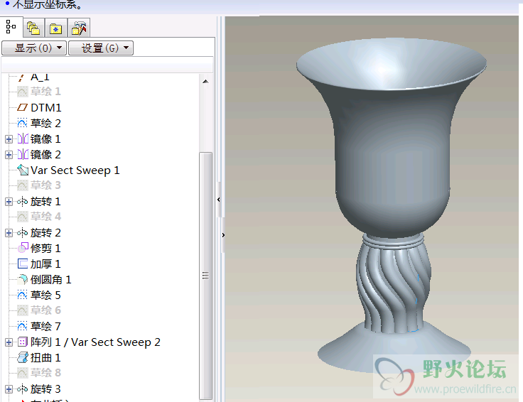Expand the 阵列 1 / Var Sect Sweep 2 node
Viewport: 523px width, 402px height.
9,342
